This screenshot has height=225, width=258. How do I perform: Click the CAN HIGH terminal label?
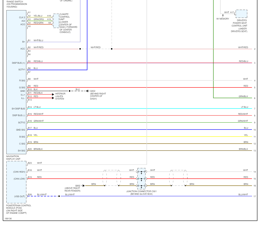19,172
